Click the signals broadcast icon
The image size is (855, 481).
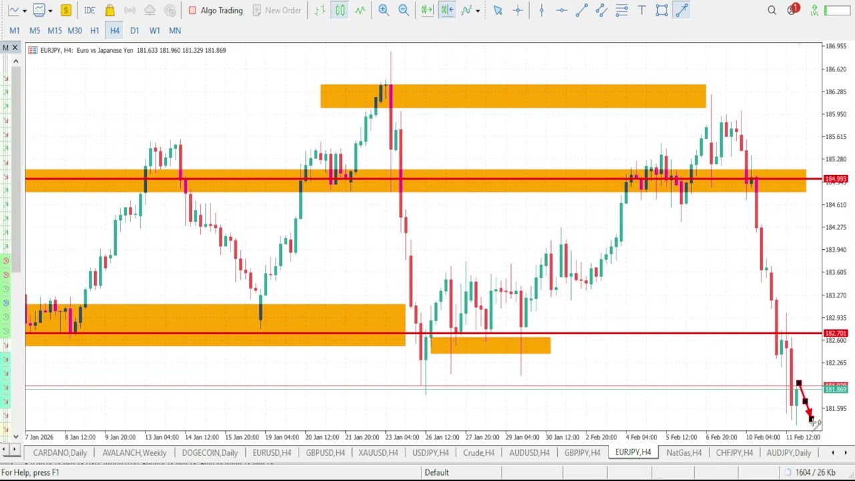[x=130, y=10]
